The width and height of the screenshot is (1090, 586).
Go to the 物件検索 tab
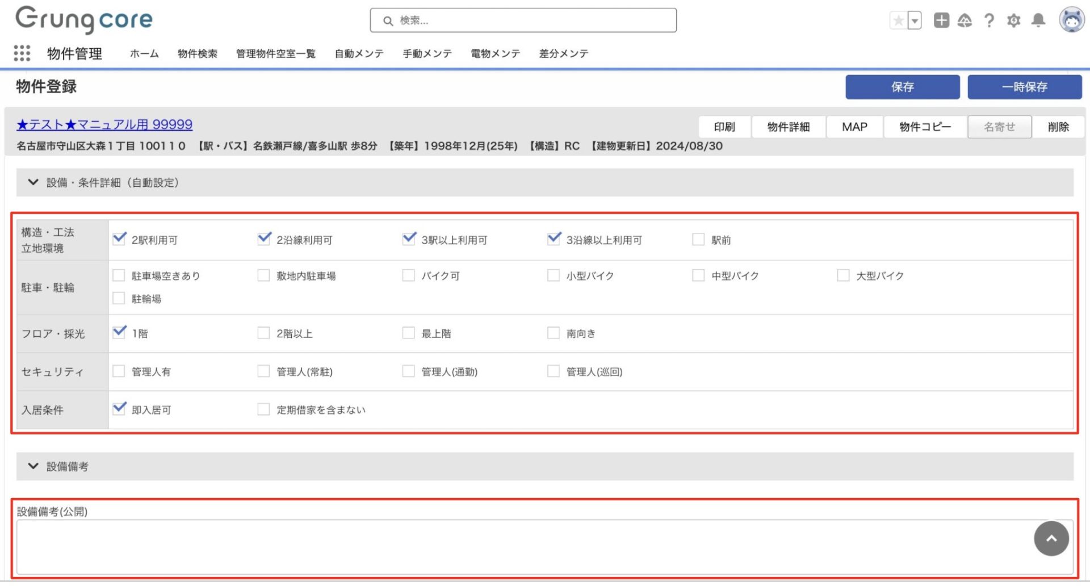tap(197, 53)
